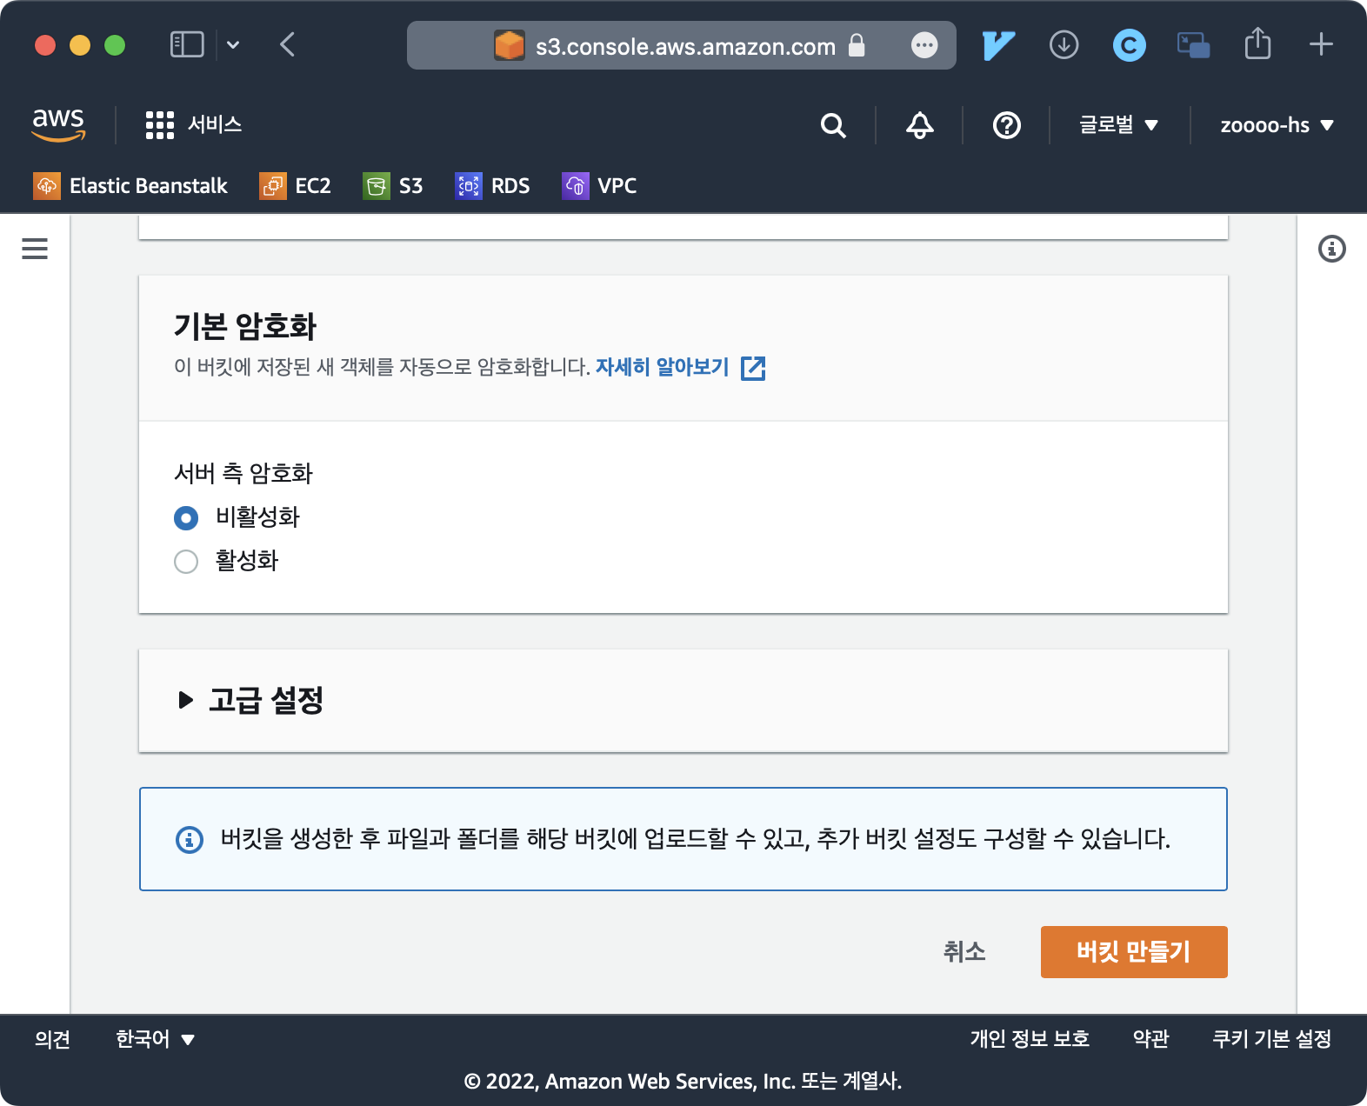Click the 서버 측 암호화 label
The width and height of the screenshot is (1367, 1106).
click(243, 474)
